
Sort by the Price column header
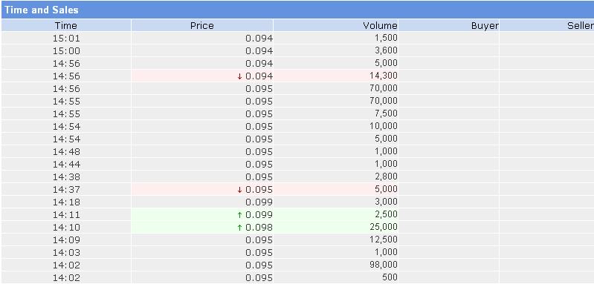pyautogui.click(x=202, y=25)
